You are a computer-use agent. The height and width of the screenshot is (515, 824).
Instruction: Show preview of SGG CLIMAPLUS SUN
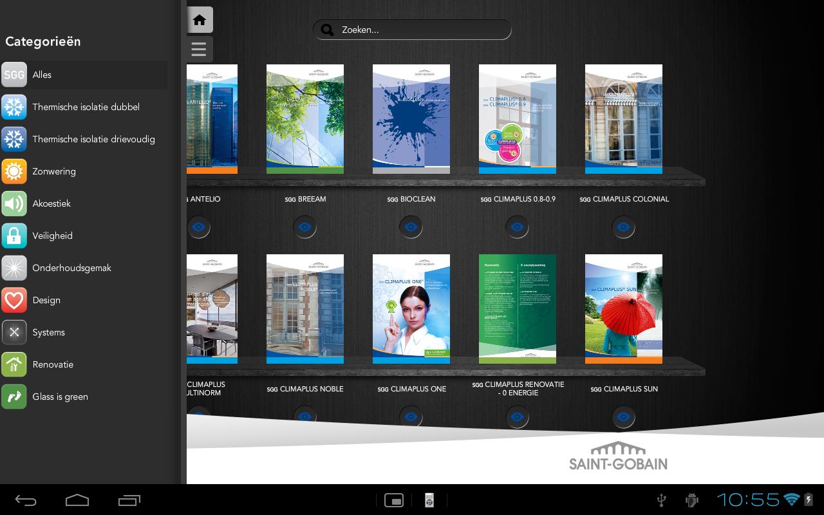623,417
